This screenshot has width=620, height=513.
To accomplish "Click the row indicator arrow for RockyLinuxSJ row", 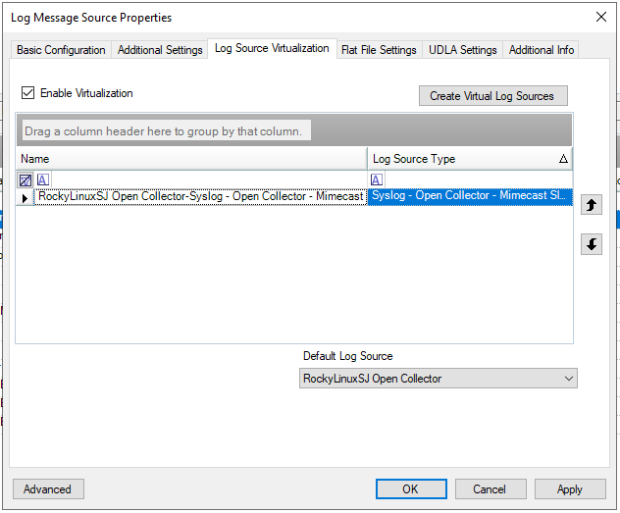I will click(26, 197).
